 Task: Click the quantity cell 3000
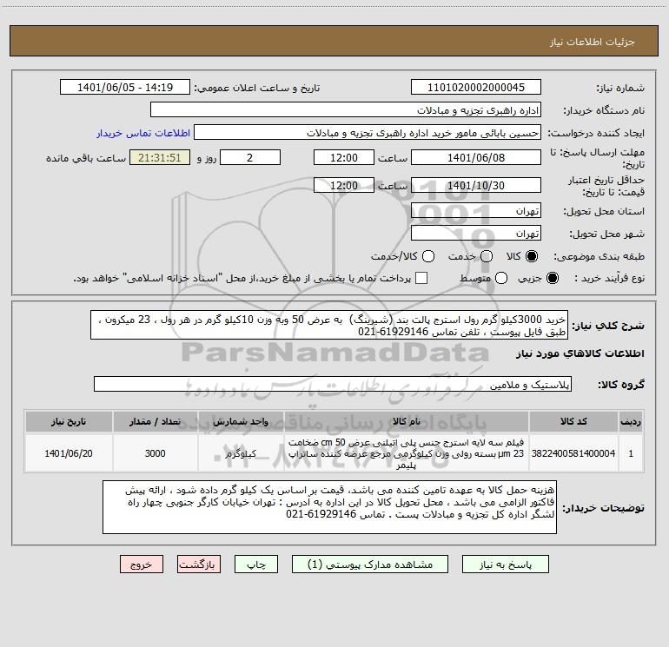click(155, 453)
